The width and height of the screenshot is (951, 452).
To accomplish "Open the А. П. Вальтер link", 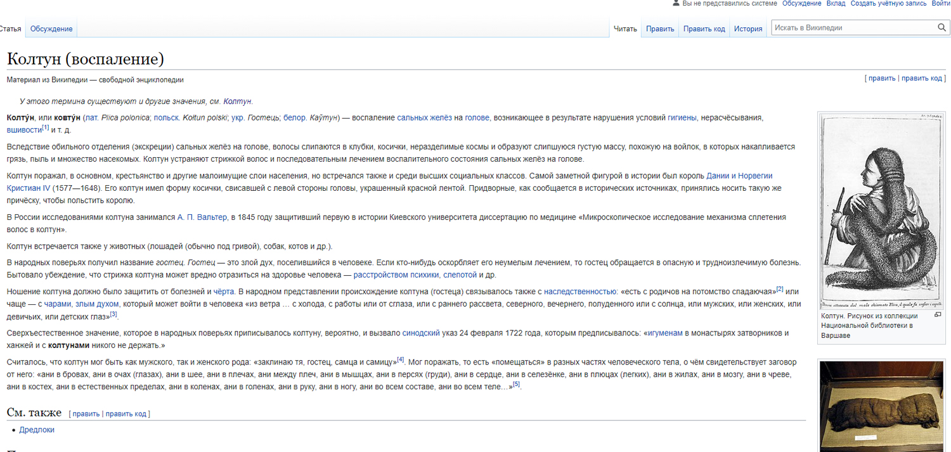I will [202, 217].
